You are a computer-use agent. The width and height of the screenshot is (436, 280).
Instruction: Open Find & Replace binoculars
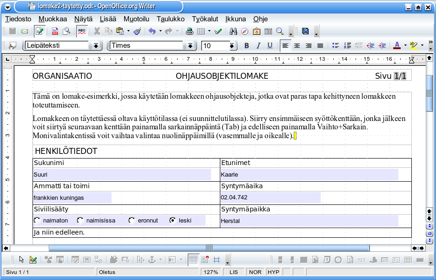233,32
